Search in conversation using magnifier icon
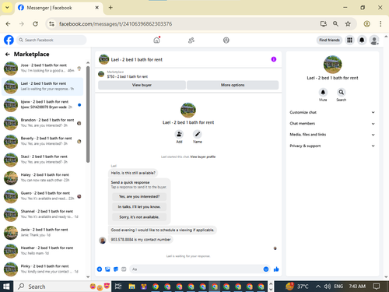The image size is (389, 292). pos(342,92)
